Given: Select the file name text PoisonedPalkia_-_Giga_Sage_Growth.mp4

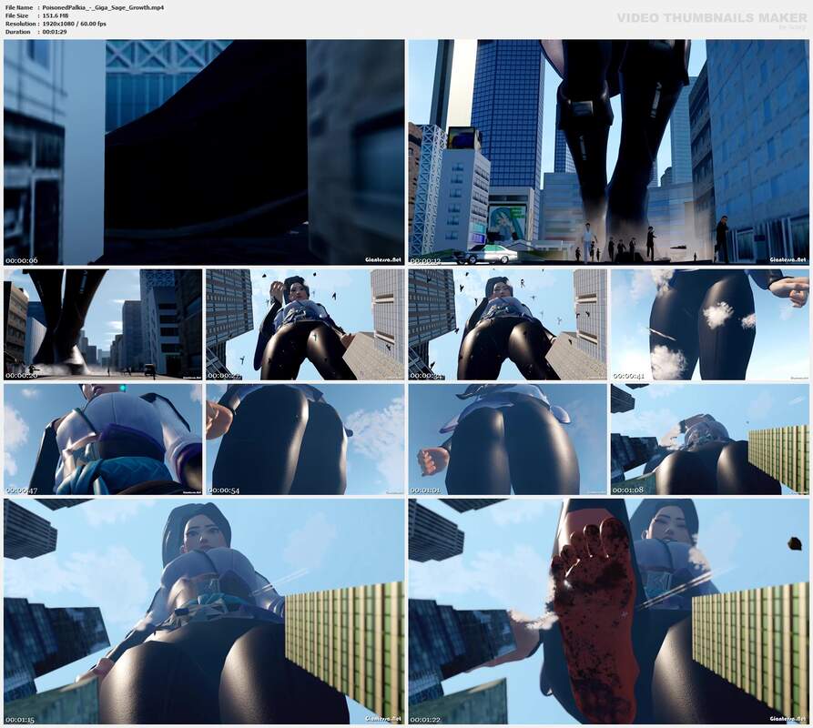Looking at the screenshot, I should click(x=103, y=8).
